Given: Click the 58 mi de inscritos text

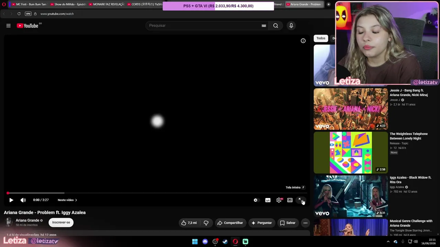Looking at the screenshot, I should pyautogui.click(x=26, y=225).
